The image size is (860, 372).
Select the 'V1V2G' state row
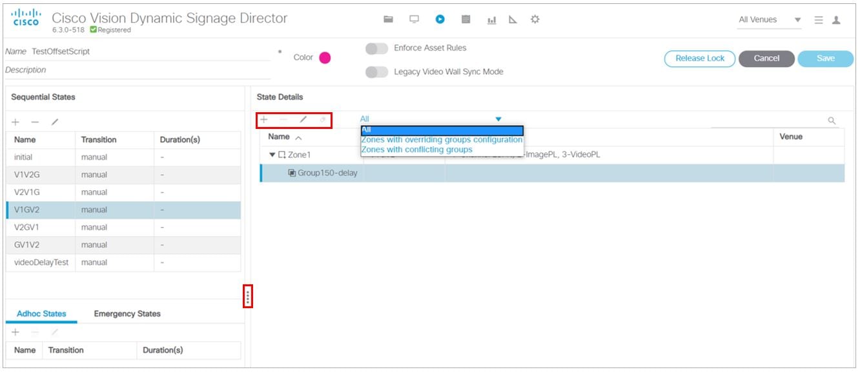coord(123,175)
